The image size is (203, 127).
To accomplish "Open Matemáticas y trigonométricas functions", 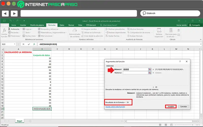I will coord(52,33).
